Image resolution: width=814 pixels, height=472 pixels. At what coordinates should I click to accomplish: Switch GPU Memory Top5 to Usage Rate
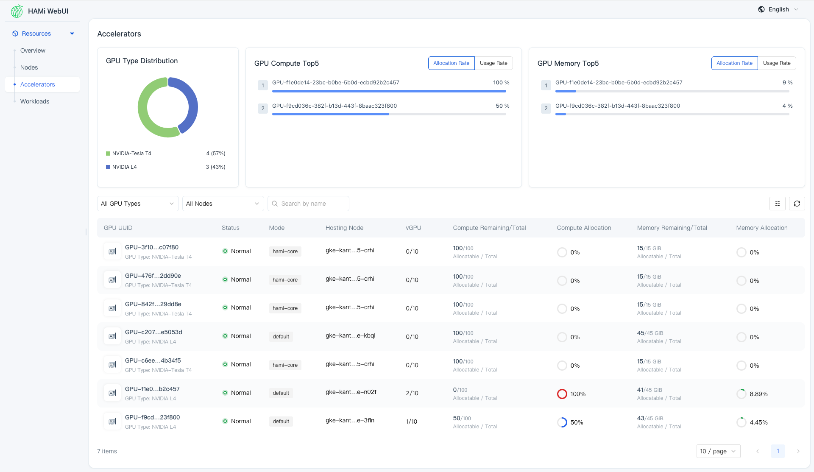coord(776,63)
